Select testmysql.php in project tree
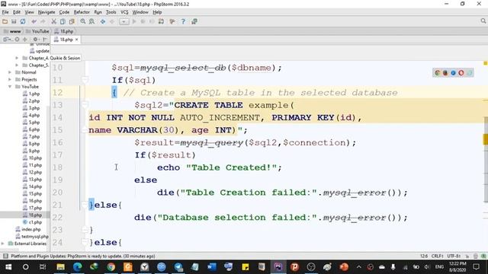This screenshot has height=274, width=488. [x=32, y=237]
